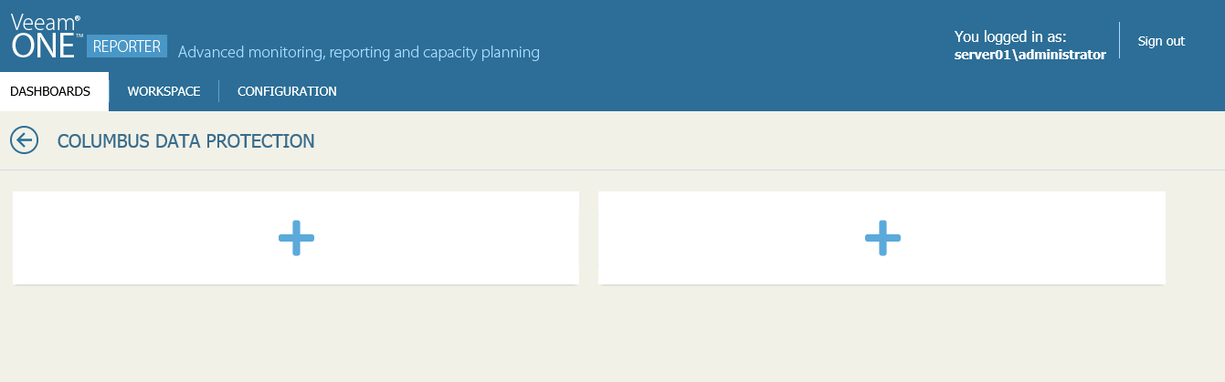Viewport: 1225px width, 382px height.
Task: Go to the CONFIGURATION tab
Action: pos(287,91)
